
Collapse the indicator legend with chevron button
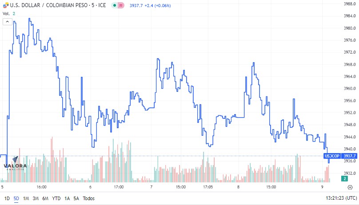(x=7, y=22)
